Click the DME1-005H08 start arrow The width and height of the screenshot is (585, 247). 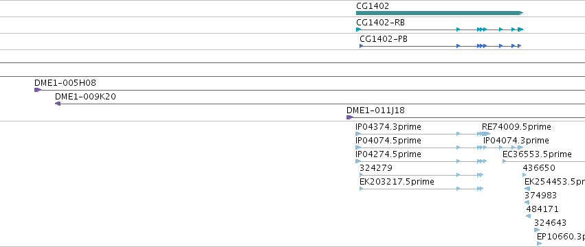[37, 90]
